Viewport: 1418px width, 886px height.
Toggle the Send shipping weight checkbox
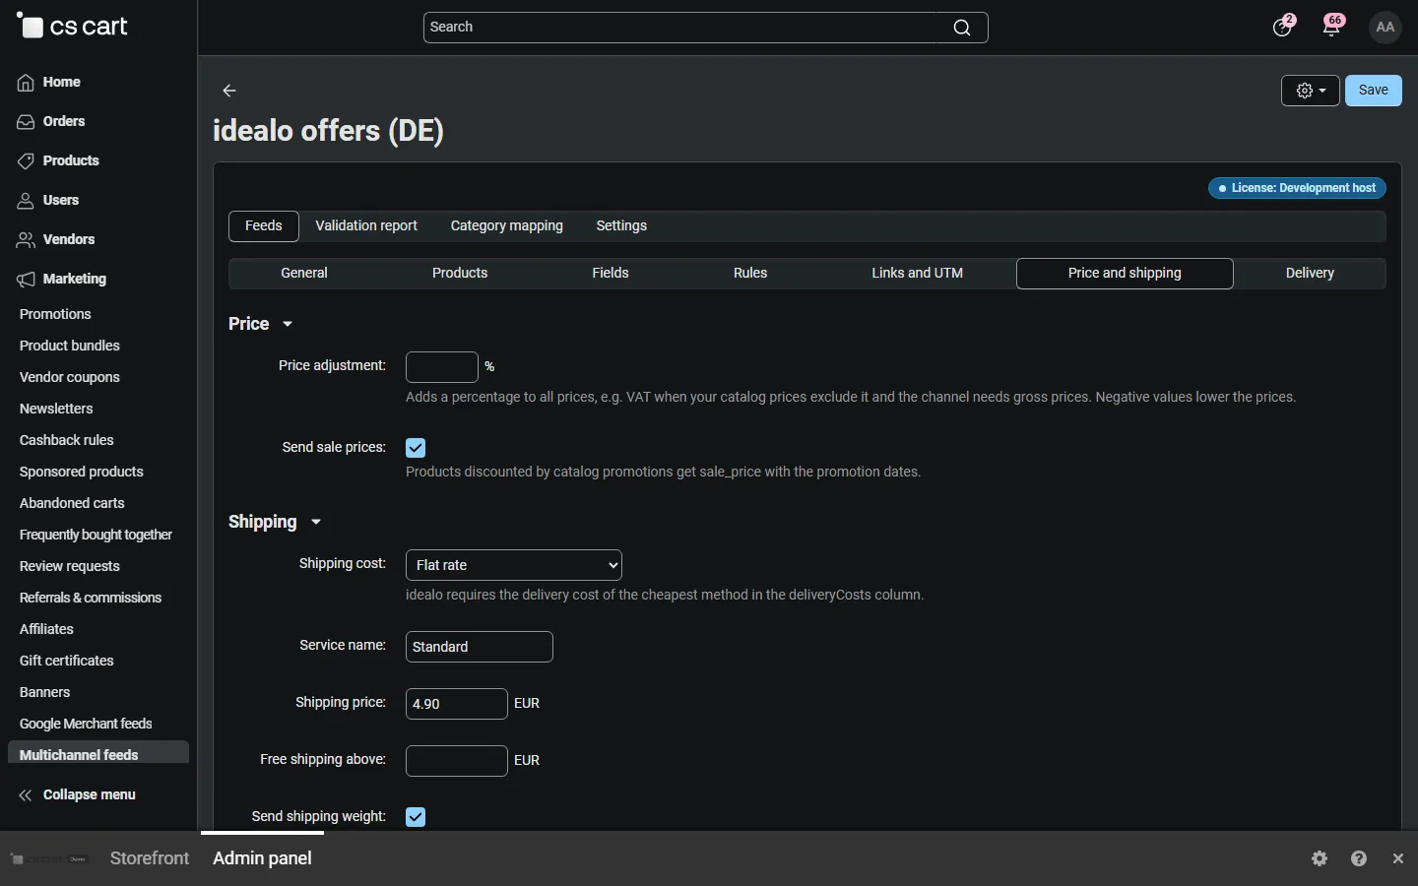pyautogui.click(x=416, y=817)
